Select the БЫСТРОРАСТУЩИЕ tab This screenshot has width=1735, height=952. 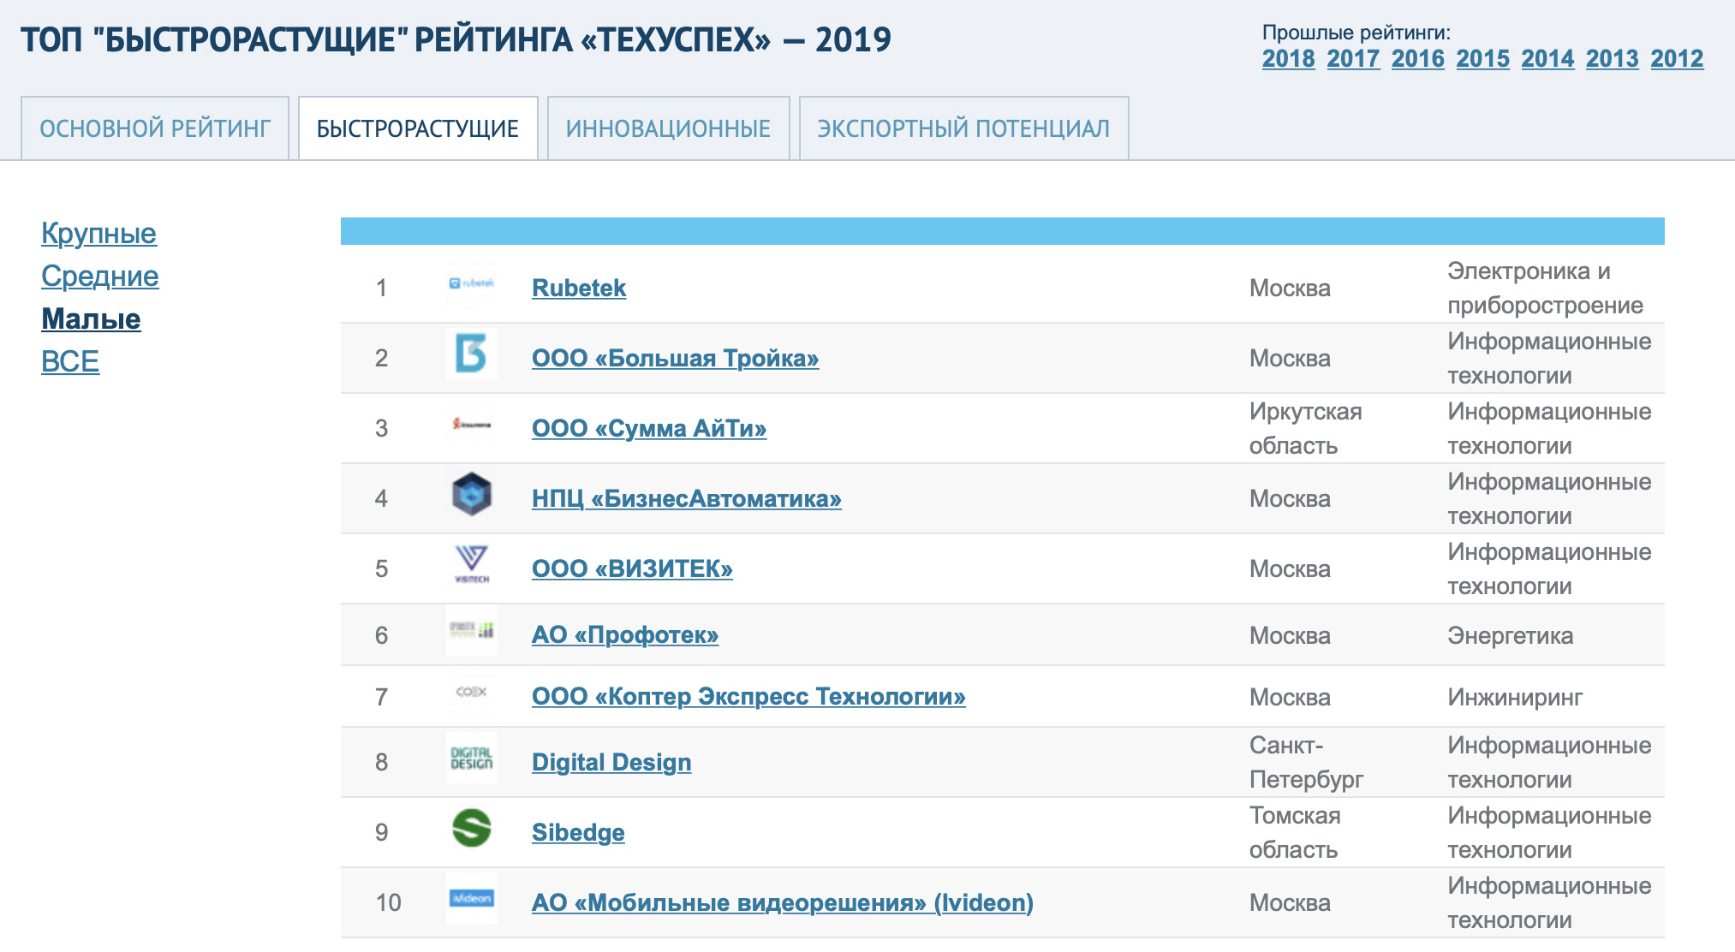[x=418, y=128]
